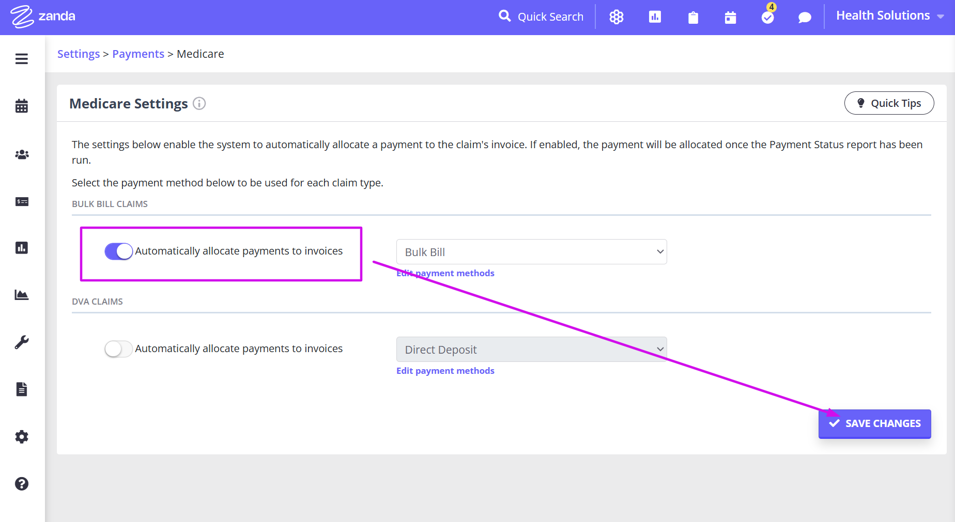
Task: Enable DVA Claims automatic payment allocation toggle
Action: tap(118, 349)
